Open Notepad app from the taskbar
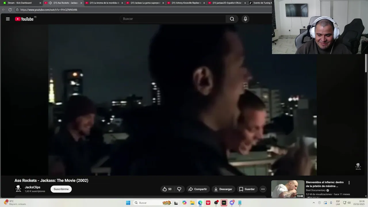This screenshot has width=368, height=207. (240, 203)
